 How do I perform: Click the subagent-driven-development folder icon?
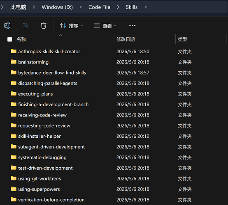coord(14,146)
